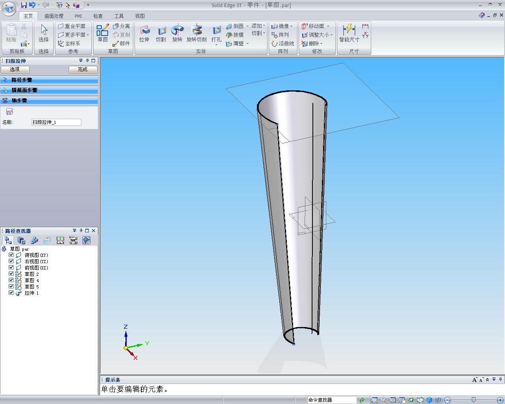Toggle visibility checkbox for 草图 5
This screenshot has height=404, width=505.
coord(11,286)
